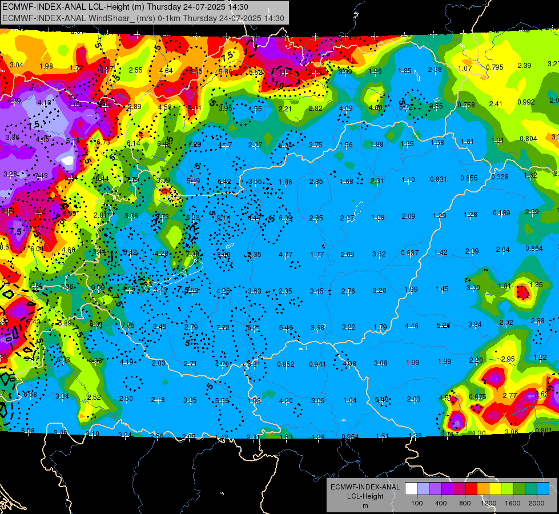Click the teal legend color swatch

pyautogui.click(x=531, y=489)
